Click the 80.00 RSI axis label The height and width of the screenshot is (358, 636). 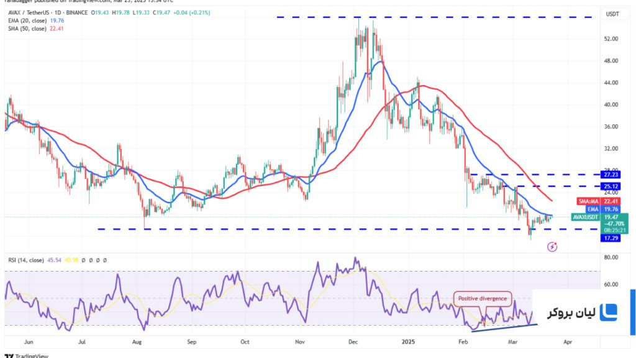tap(611, 257)
